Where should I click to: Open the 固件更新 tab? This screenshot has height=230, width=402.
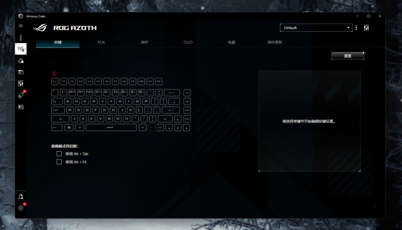click(x=274, y=42)
